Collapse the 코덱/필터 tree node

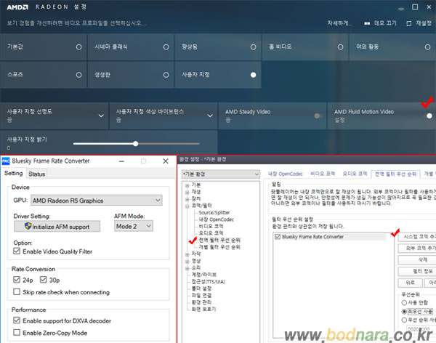[x=187, y=206]
